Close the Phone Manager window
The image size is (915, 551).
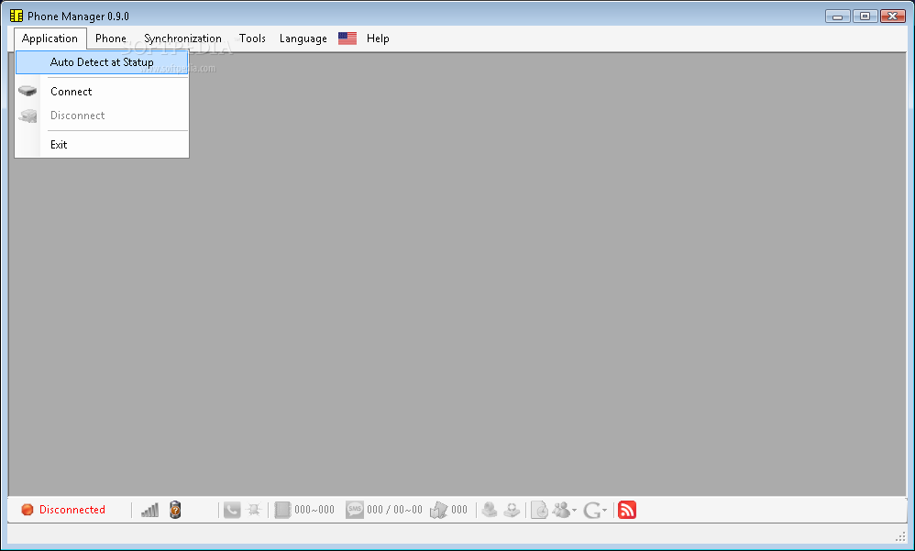(x=893, y=17)
